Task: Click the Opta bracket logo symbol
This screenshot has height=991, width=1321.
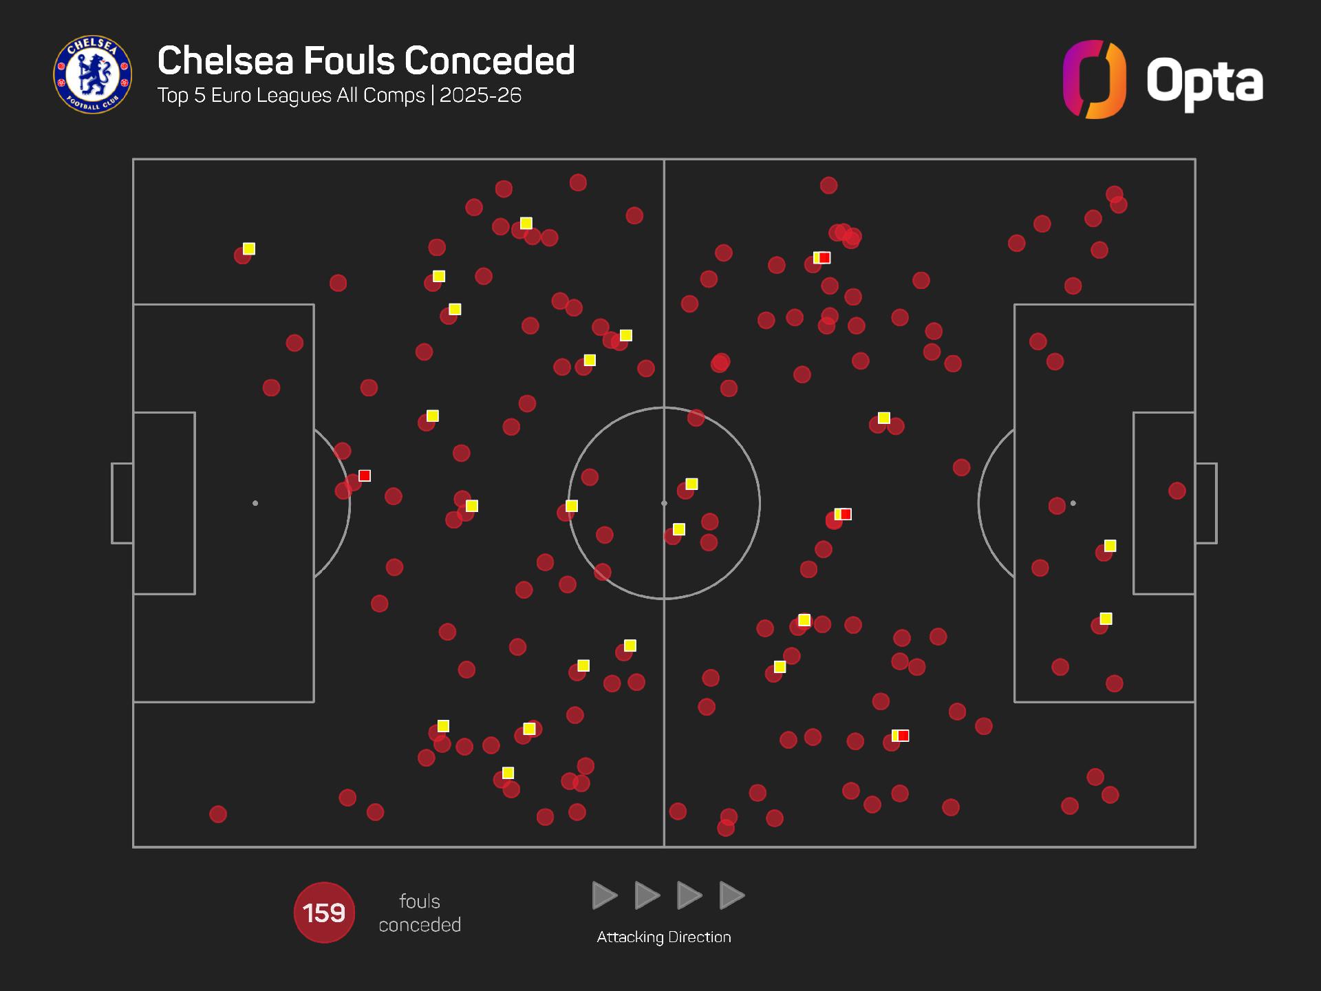Action: click(x=1094, y=79)
